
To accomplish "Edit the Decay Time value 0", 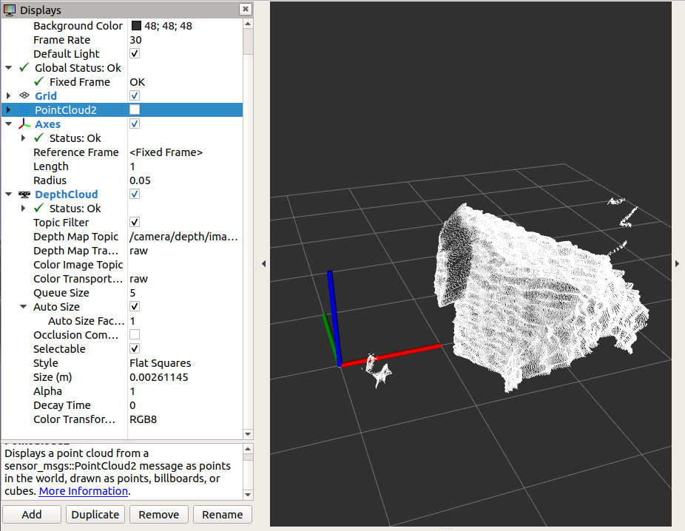I will coord(185,405).
